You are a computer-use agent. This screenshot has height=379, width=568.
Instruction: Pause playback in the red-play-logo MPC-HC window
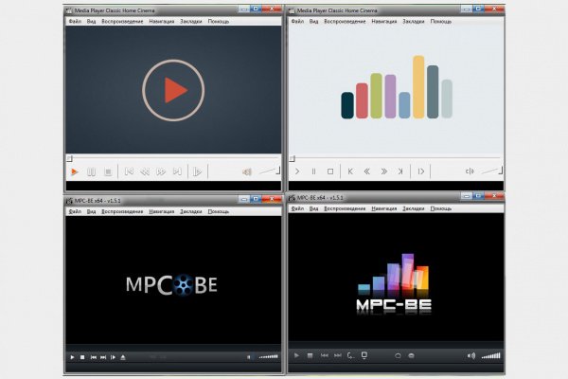(91, 171)
